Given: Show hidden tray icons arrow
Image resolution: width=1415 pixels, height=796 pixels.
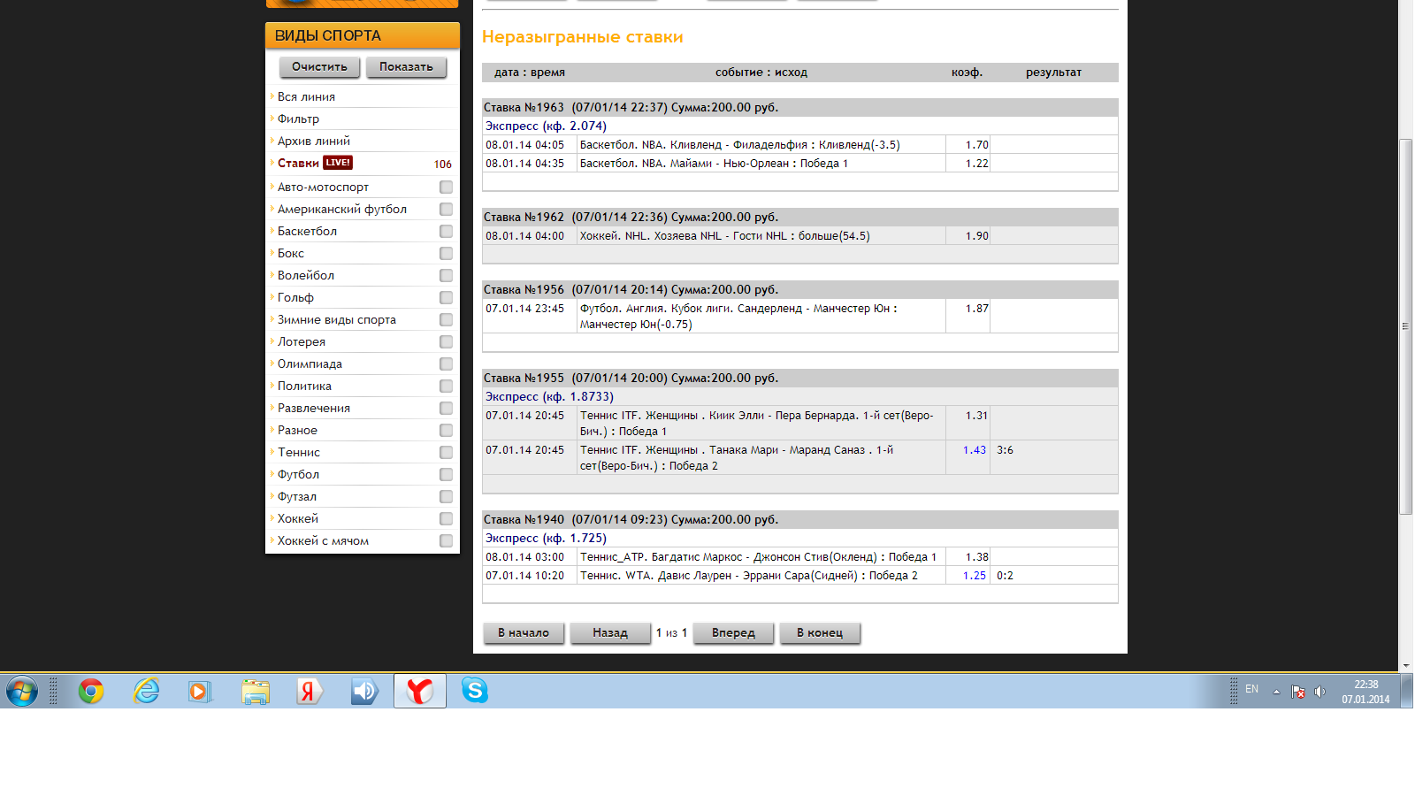Looking at the screenshot, I should point(1276,692).
